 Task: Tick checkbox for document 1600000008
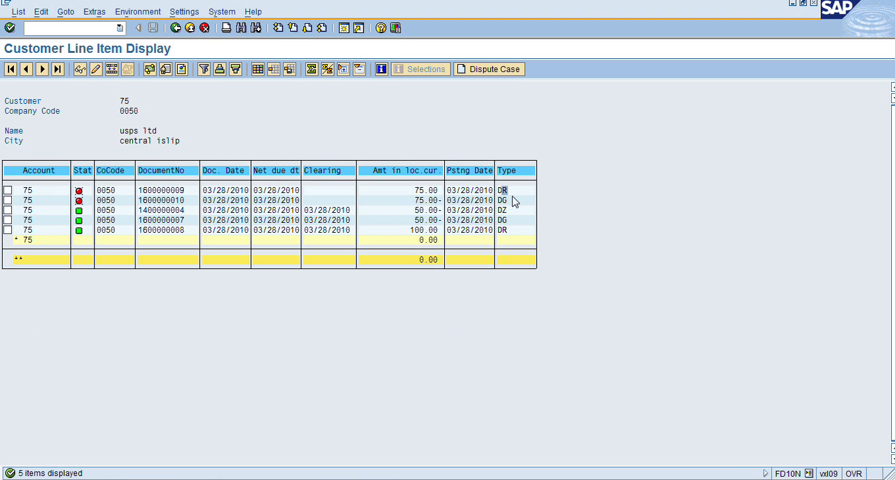[x=7, y=230]
